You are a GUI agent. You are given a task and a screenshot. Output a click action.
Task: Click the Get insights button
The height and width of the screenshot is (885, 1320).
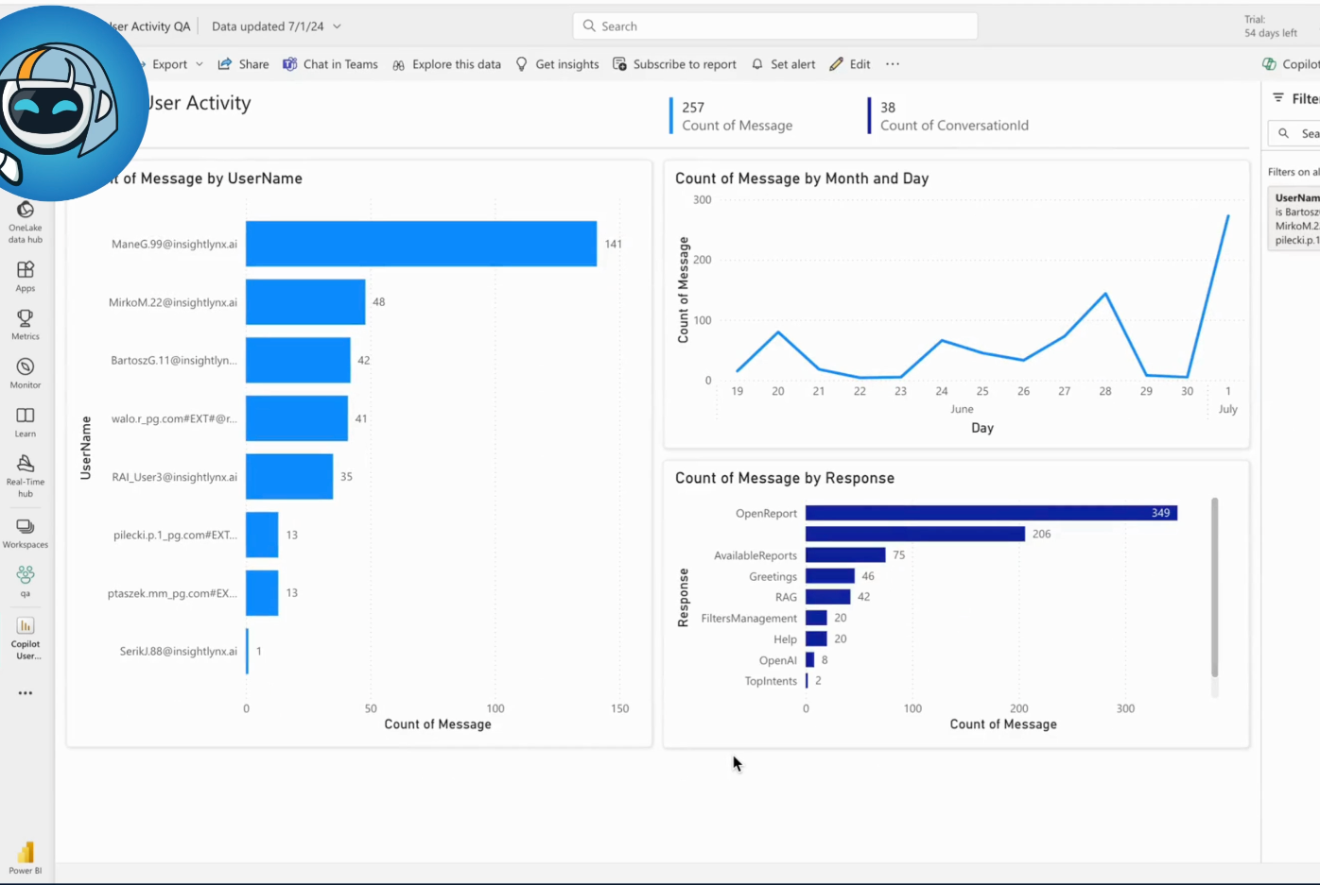click(x=557, y=64)
